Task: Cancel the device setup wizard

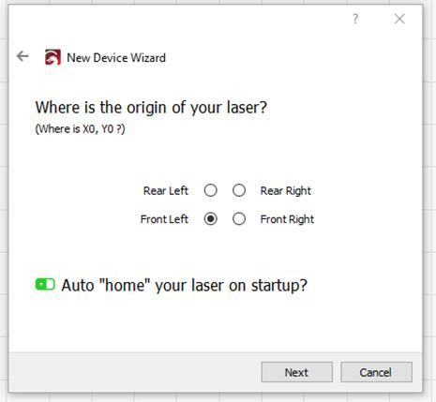Action: (376, 372)
